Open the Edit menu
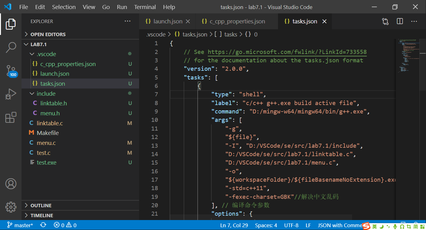426x230 pixels. click(40, 7)
